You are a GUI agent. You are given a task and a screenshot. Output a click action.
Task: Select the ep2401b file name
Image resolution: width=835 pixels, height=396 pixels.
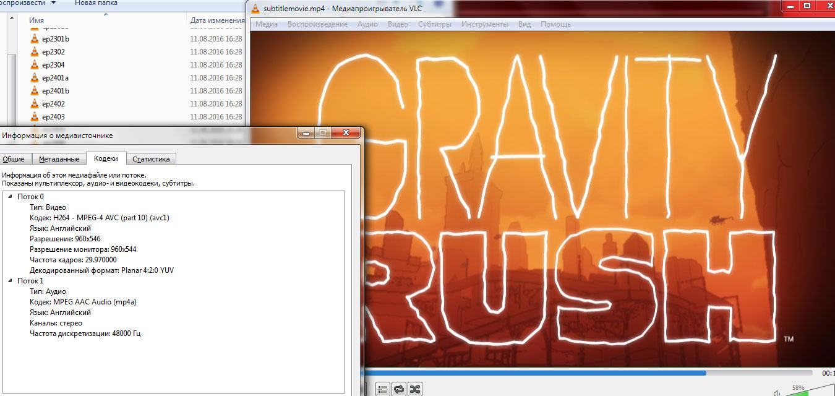(x=55, y=91)
